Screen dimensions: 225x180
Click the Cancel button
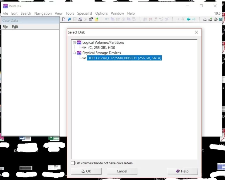click(x=122, y=171)
